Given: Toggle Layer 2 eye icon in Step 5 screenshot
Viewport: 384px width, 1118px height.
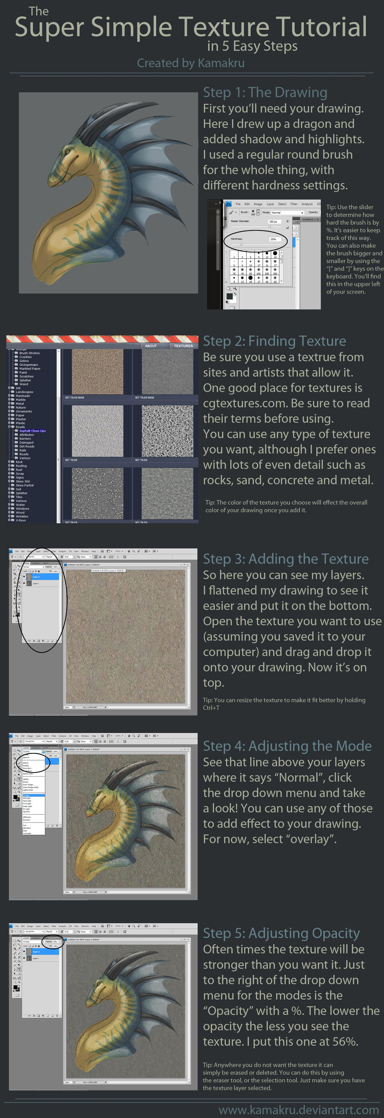Looking at the screenshot, I should pos(24,951).
